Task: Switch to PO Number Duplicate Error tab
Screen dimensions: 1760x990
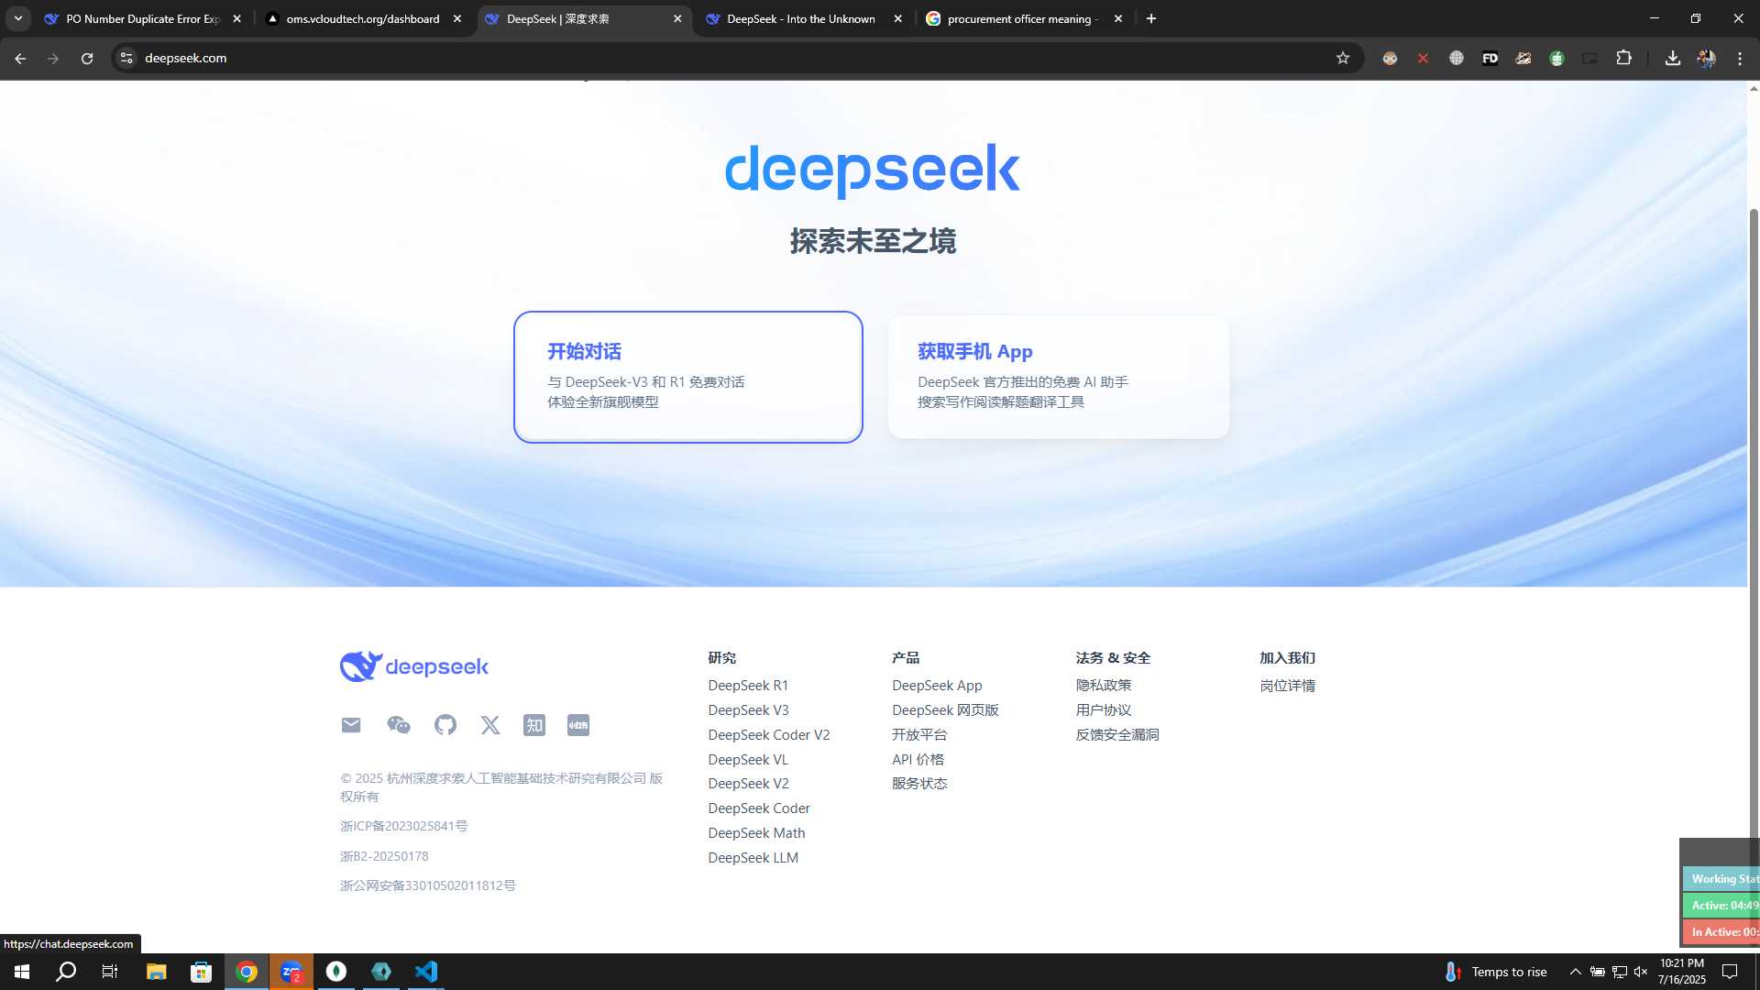Action: tap(143, 18)
